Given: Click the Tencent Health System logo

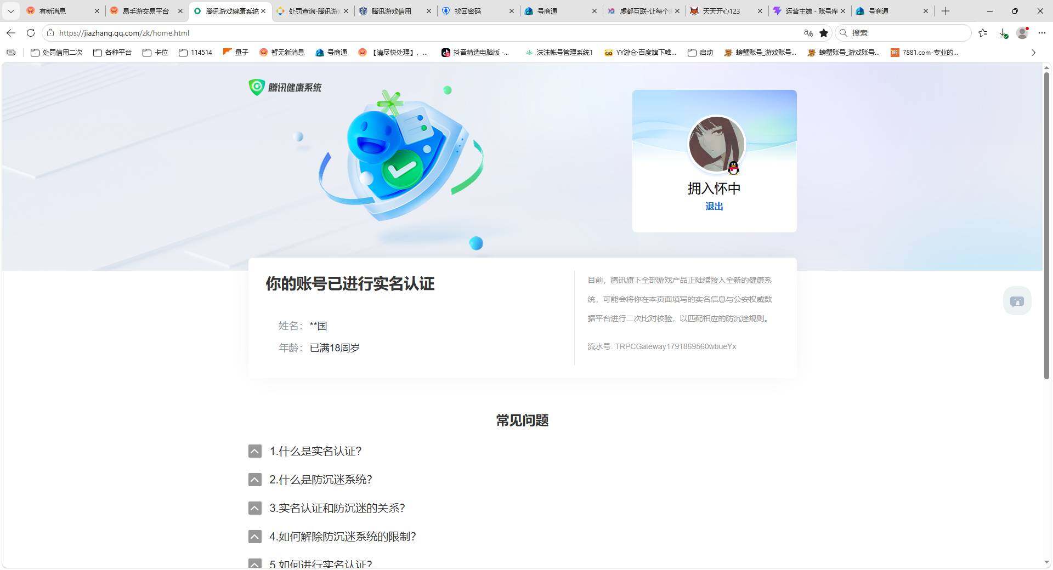Looking at the screenshot, I should (285, 87).
